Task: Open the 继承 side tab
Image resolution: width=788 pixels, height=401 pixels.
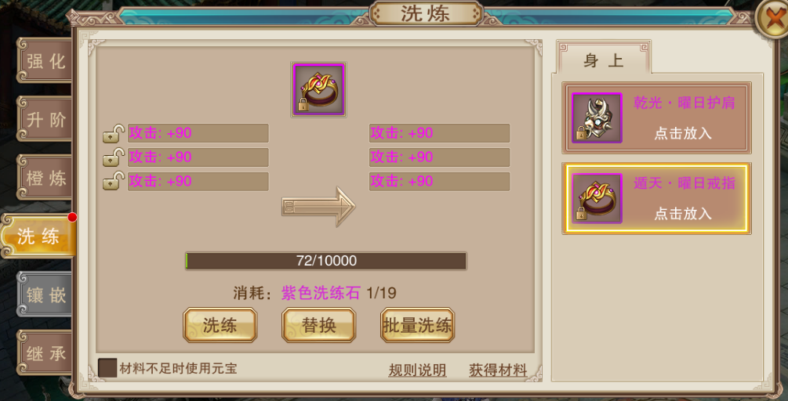Action: tap(44, 352)
